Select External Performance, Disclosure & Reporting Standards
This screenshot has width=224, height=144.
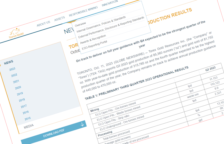click(111, 27)
